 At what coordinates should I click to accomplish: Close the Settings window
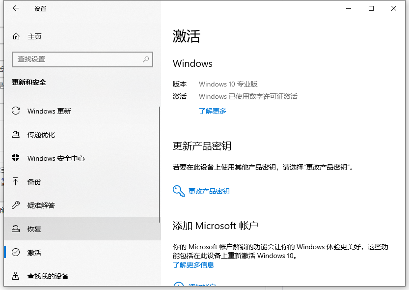[x=394, y=8]
